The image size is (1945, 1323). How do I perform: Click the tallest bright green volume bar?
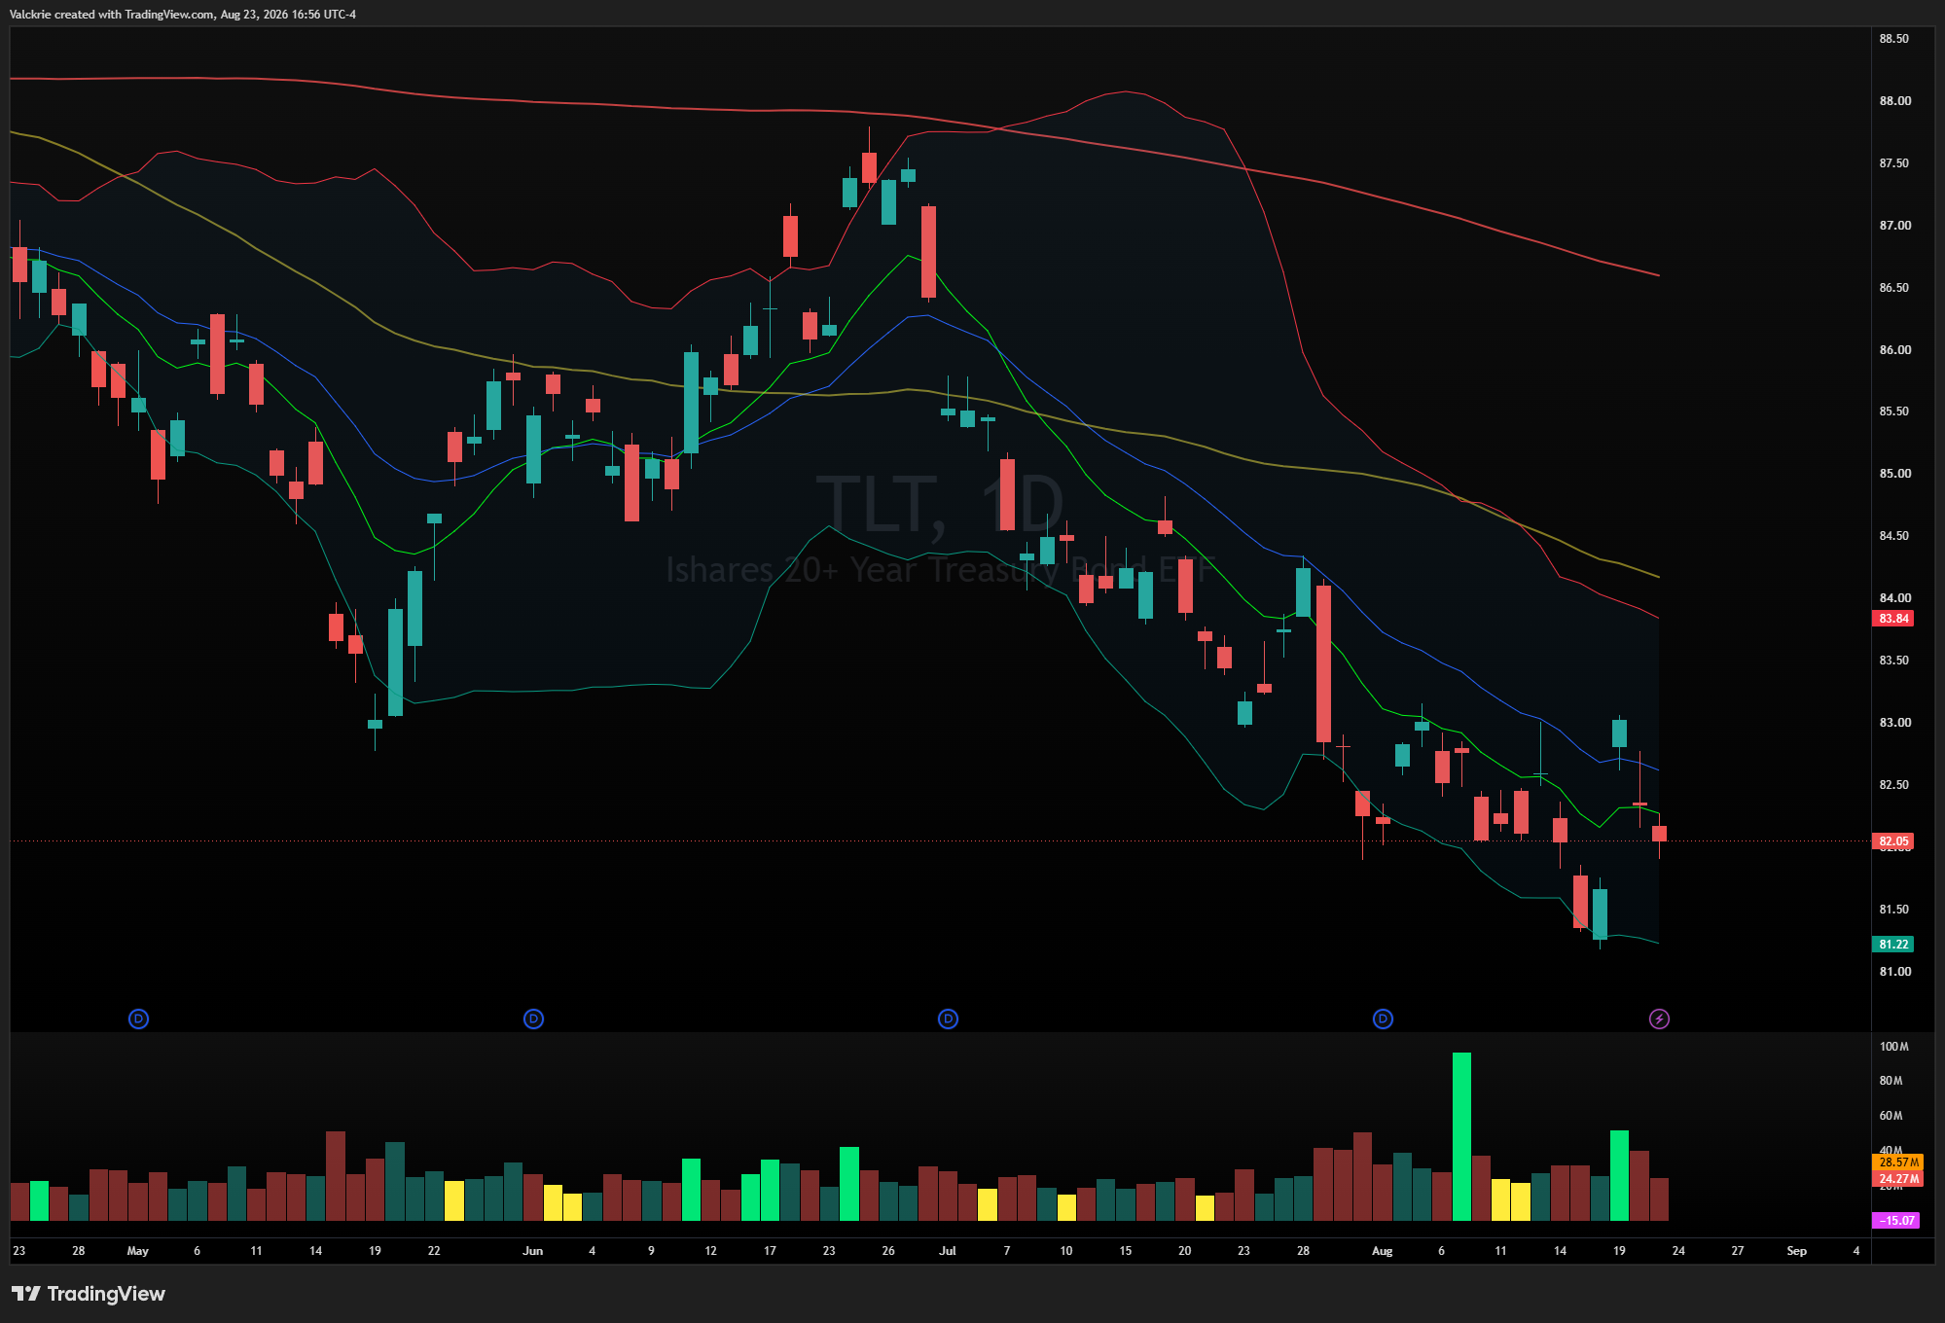1461,1136
